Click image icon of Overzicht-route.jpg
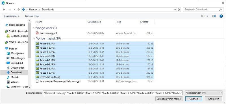This screenshot has width=226, height=104. 37,77
